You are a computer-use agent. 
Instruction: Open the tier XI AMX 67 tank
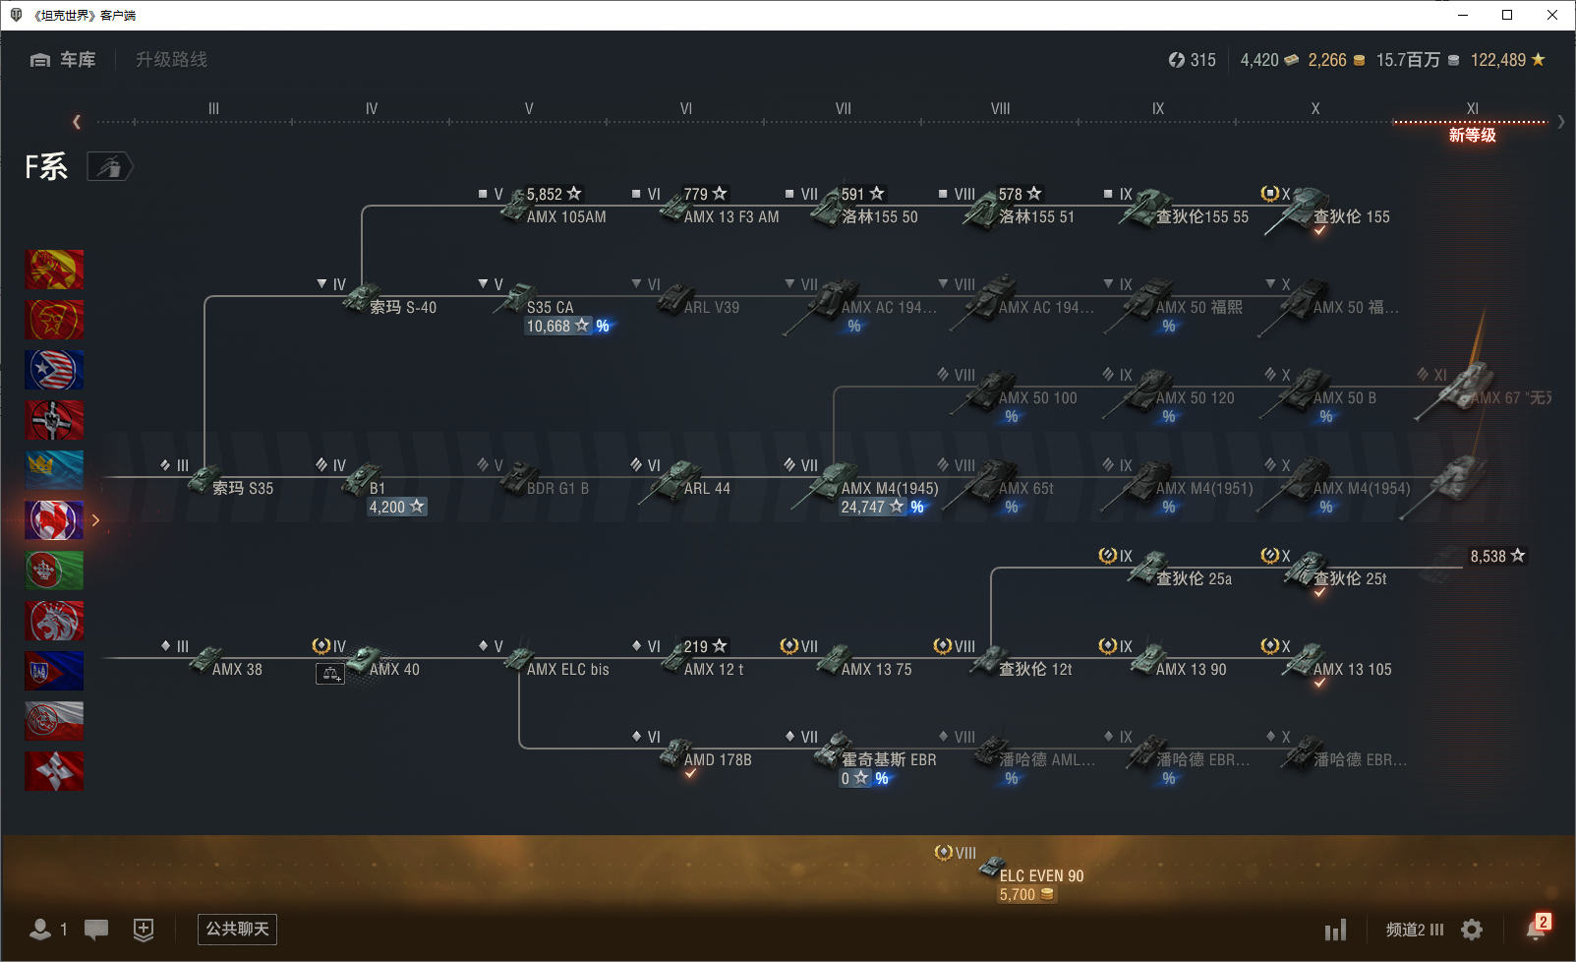[x=1483, y=391]
